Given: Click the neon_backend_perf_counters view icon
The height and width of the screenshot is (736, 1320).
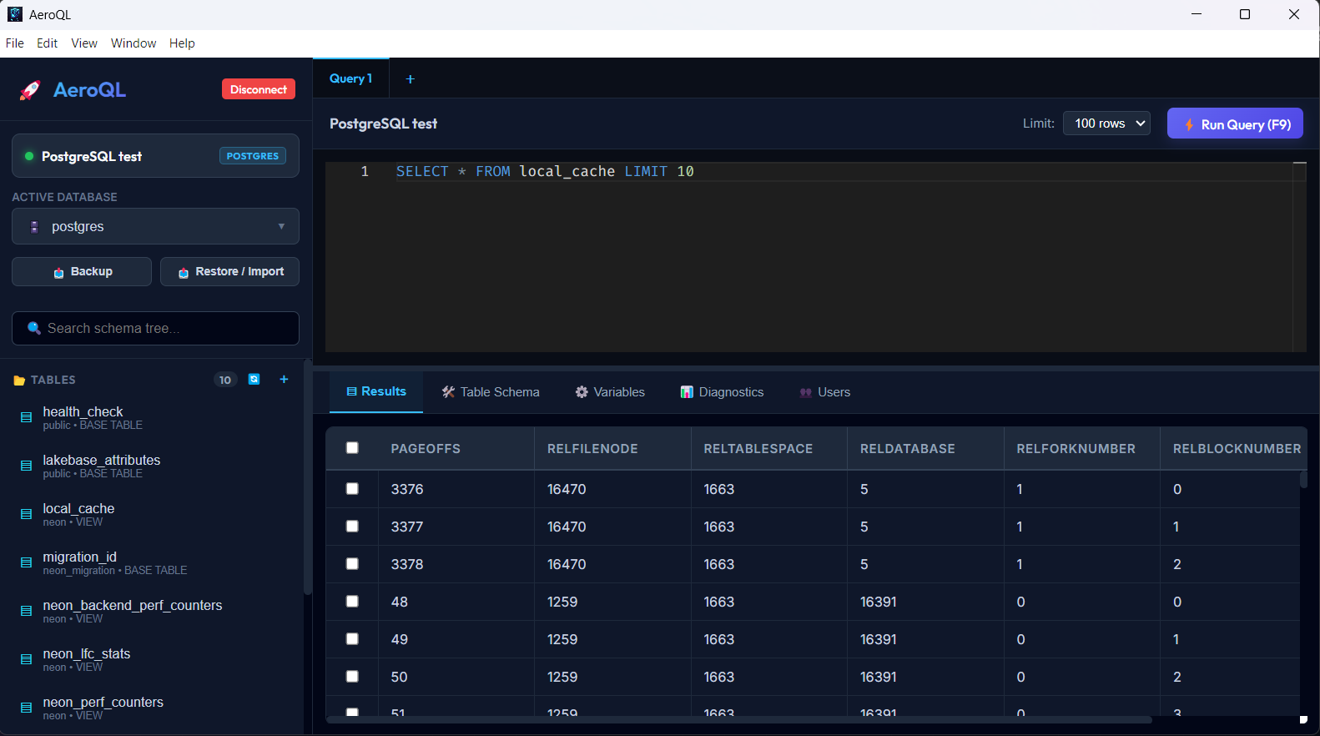Looking at the screenshot, I should click(26, 611).
